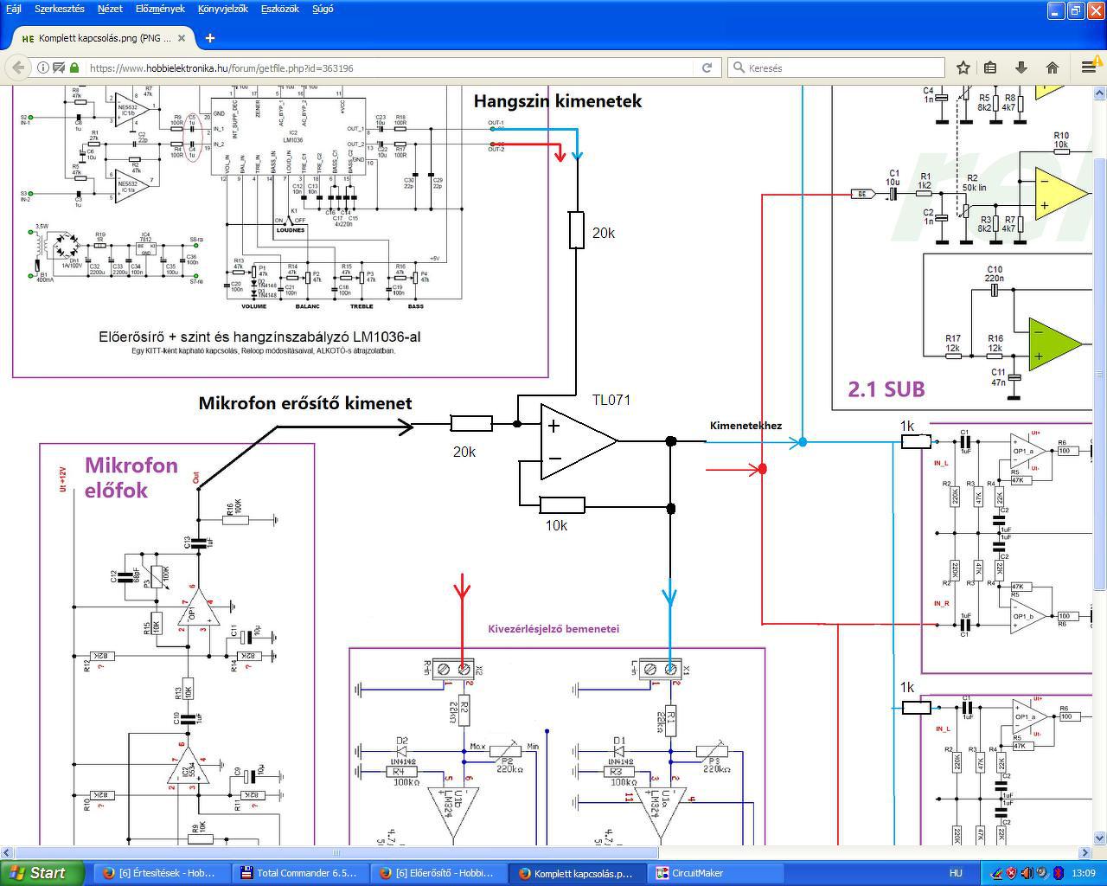Viewport: 1107px width, 886px height.
Task: Click the 10k feedback resistor label
Action: pyautogui.click(x=556, y=526)
